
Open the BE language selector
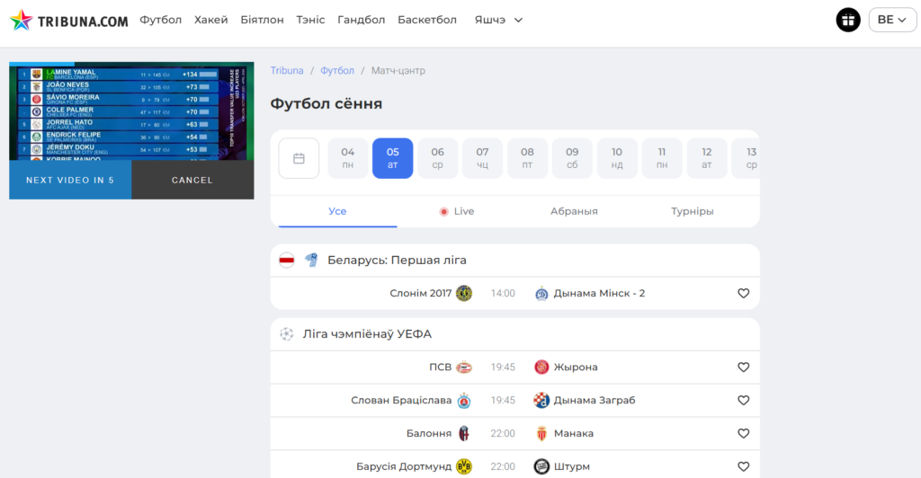[891, 20]
